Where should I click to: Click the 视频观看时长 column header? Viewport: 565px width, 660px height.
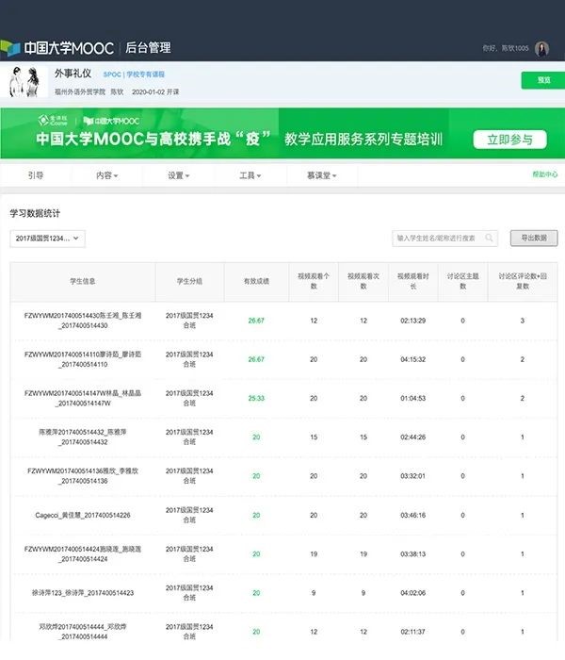(416, 281)
